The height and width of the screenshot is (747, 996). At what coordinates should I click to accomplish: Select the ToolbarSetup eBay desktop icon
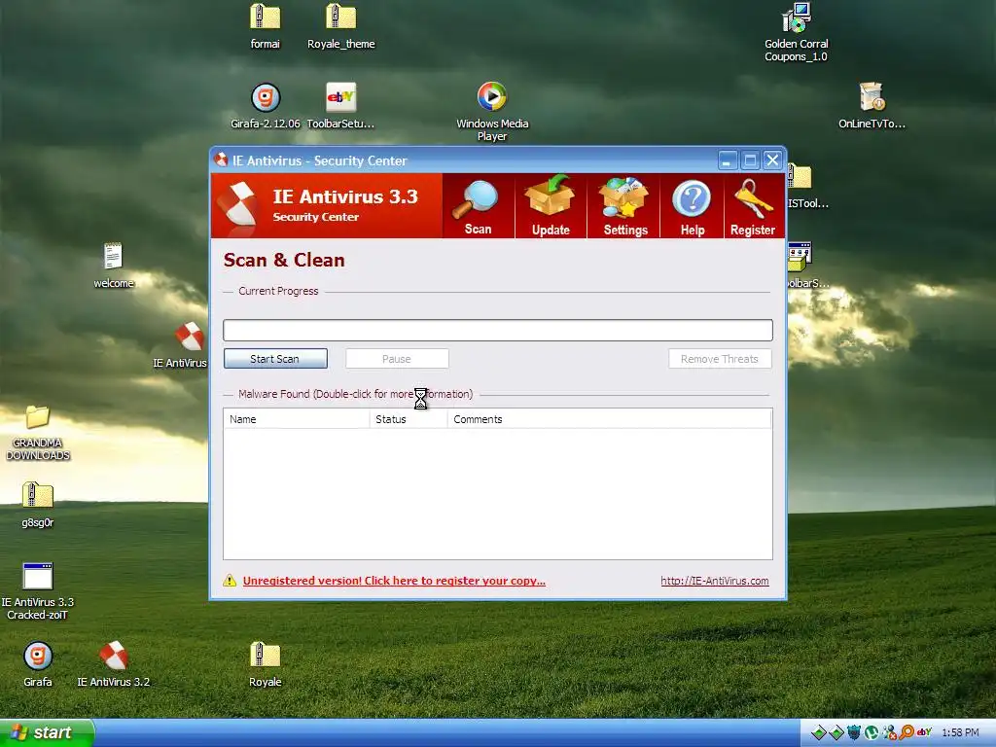(x=341, y=106)
